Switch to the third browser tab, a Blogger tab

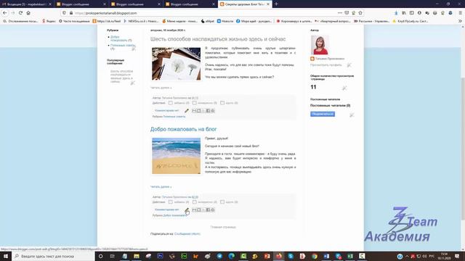136,4
